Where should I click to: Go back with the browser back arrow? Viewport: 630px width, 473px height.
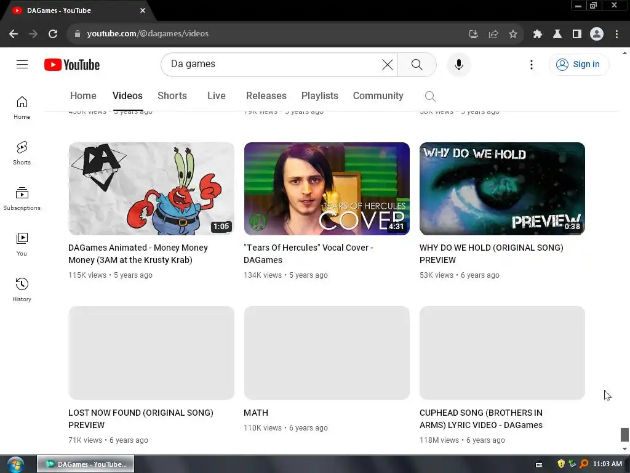click(14, 34)
